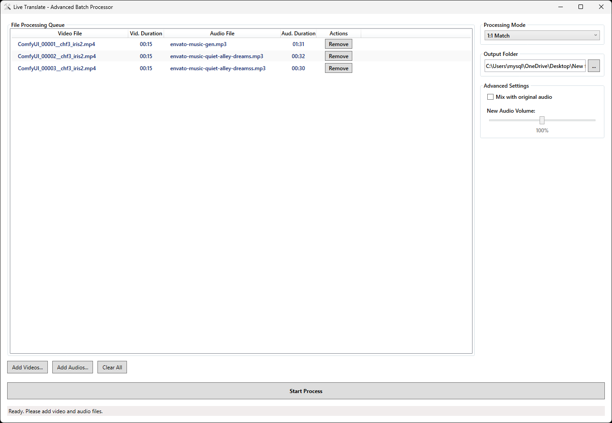Close the Advanced Batch Processor window
Viewport: 612px width, 423px height.
(x=601, y=7)
